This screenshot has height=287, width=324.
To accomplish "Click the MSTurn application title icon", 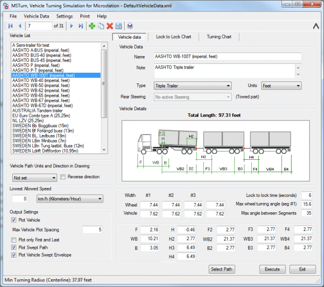I will tap(6, 6).
